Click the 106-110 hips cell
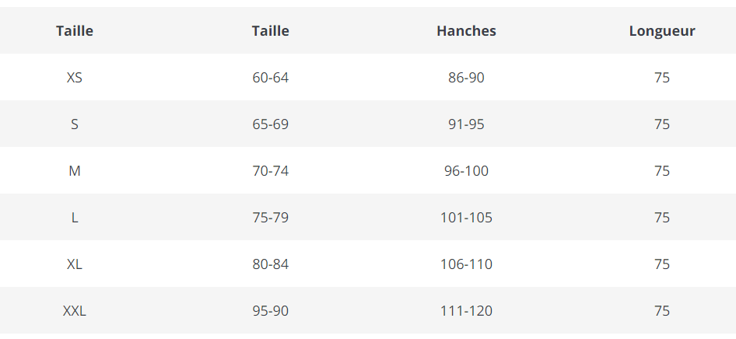Image resolution: width=736 pixels, height=339 pixels. (466, 264)
